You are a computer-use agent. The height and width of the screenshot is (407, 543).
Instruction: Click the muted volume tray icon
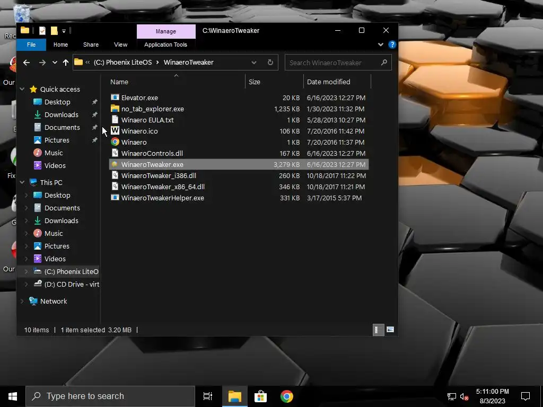(465, 396)
